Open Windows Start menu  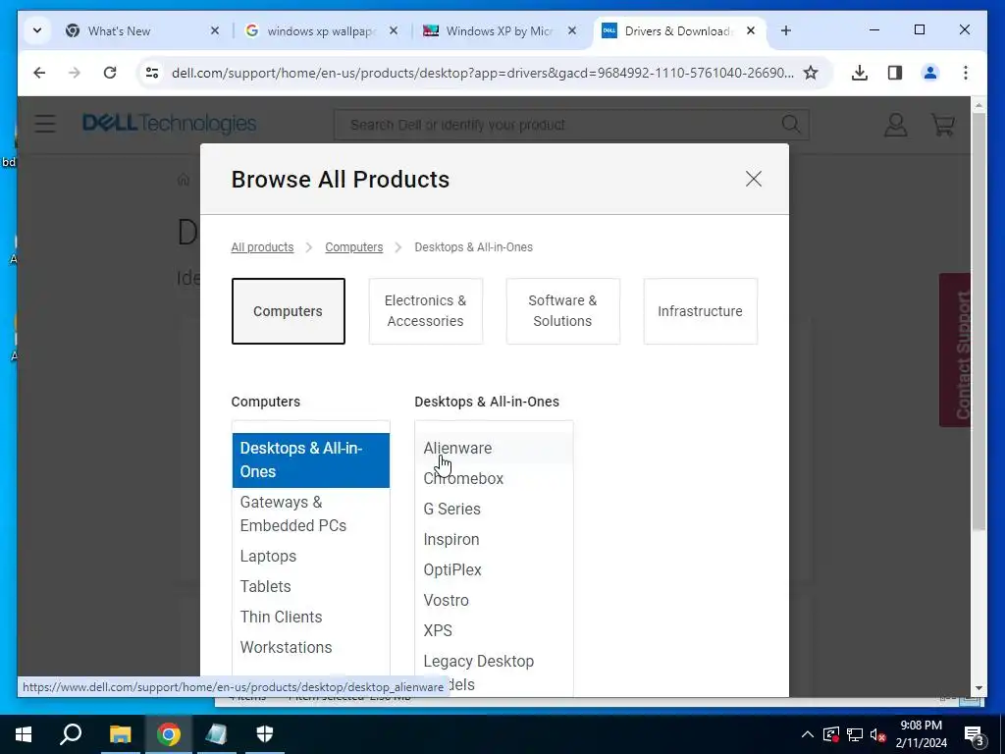[x=24, y=734]
